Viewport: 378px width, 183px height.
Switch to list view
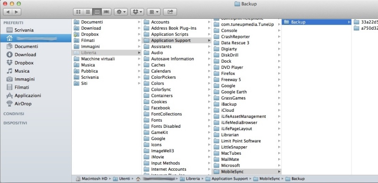88,12
